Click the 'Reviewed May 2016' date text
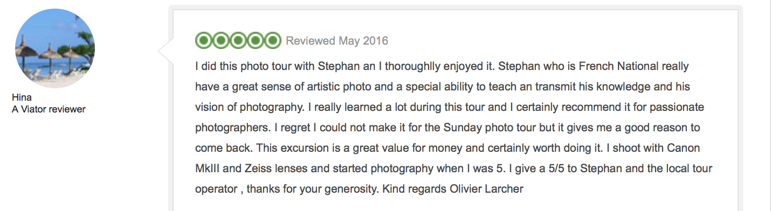The width and height of the screenshot is (771, 211). 337,41
